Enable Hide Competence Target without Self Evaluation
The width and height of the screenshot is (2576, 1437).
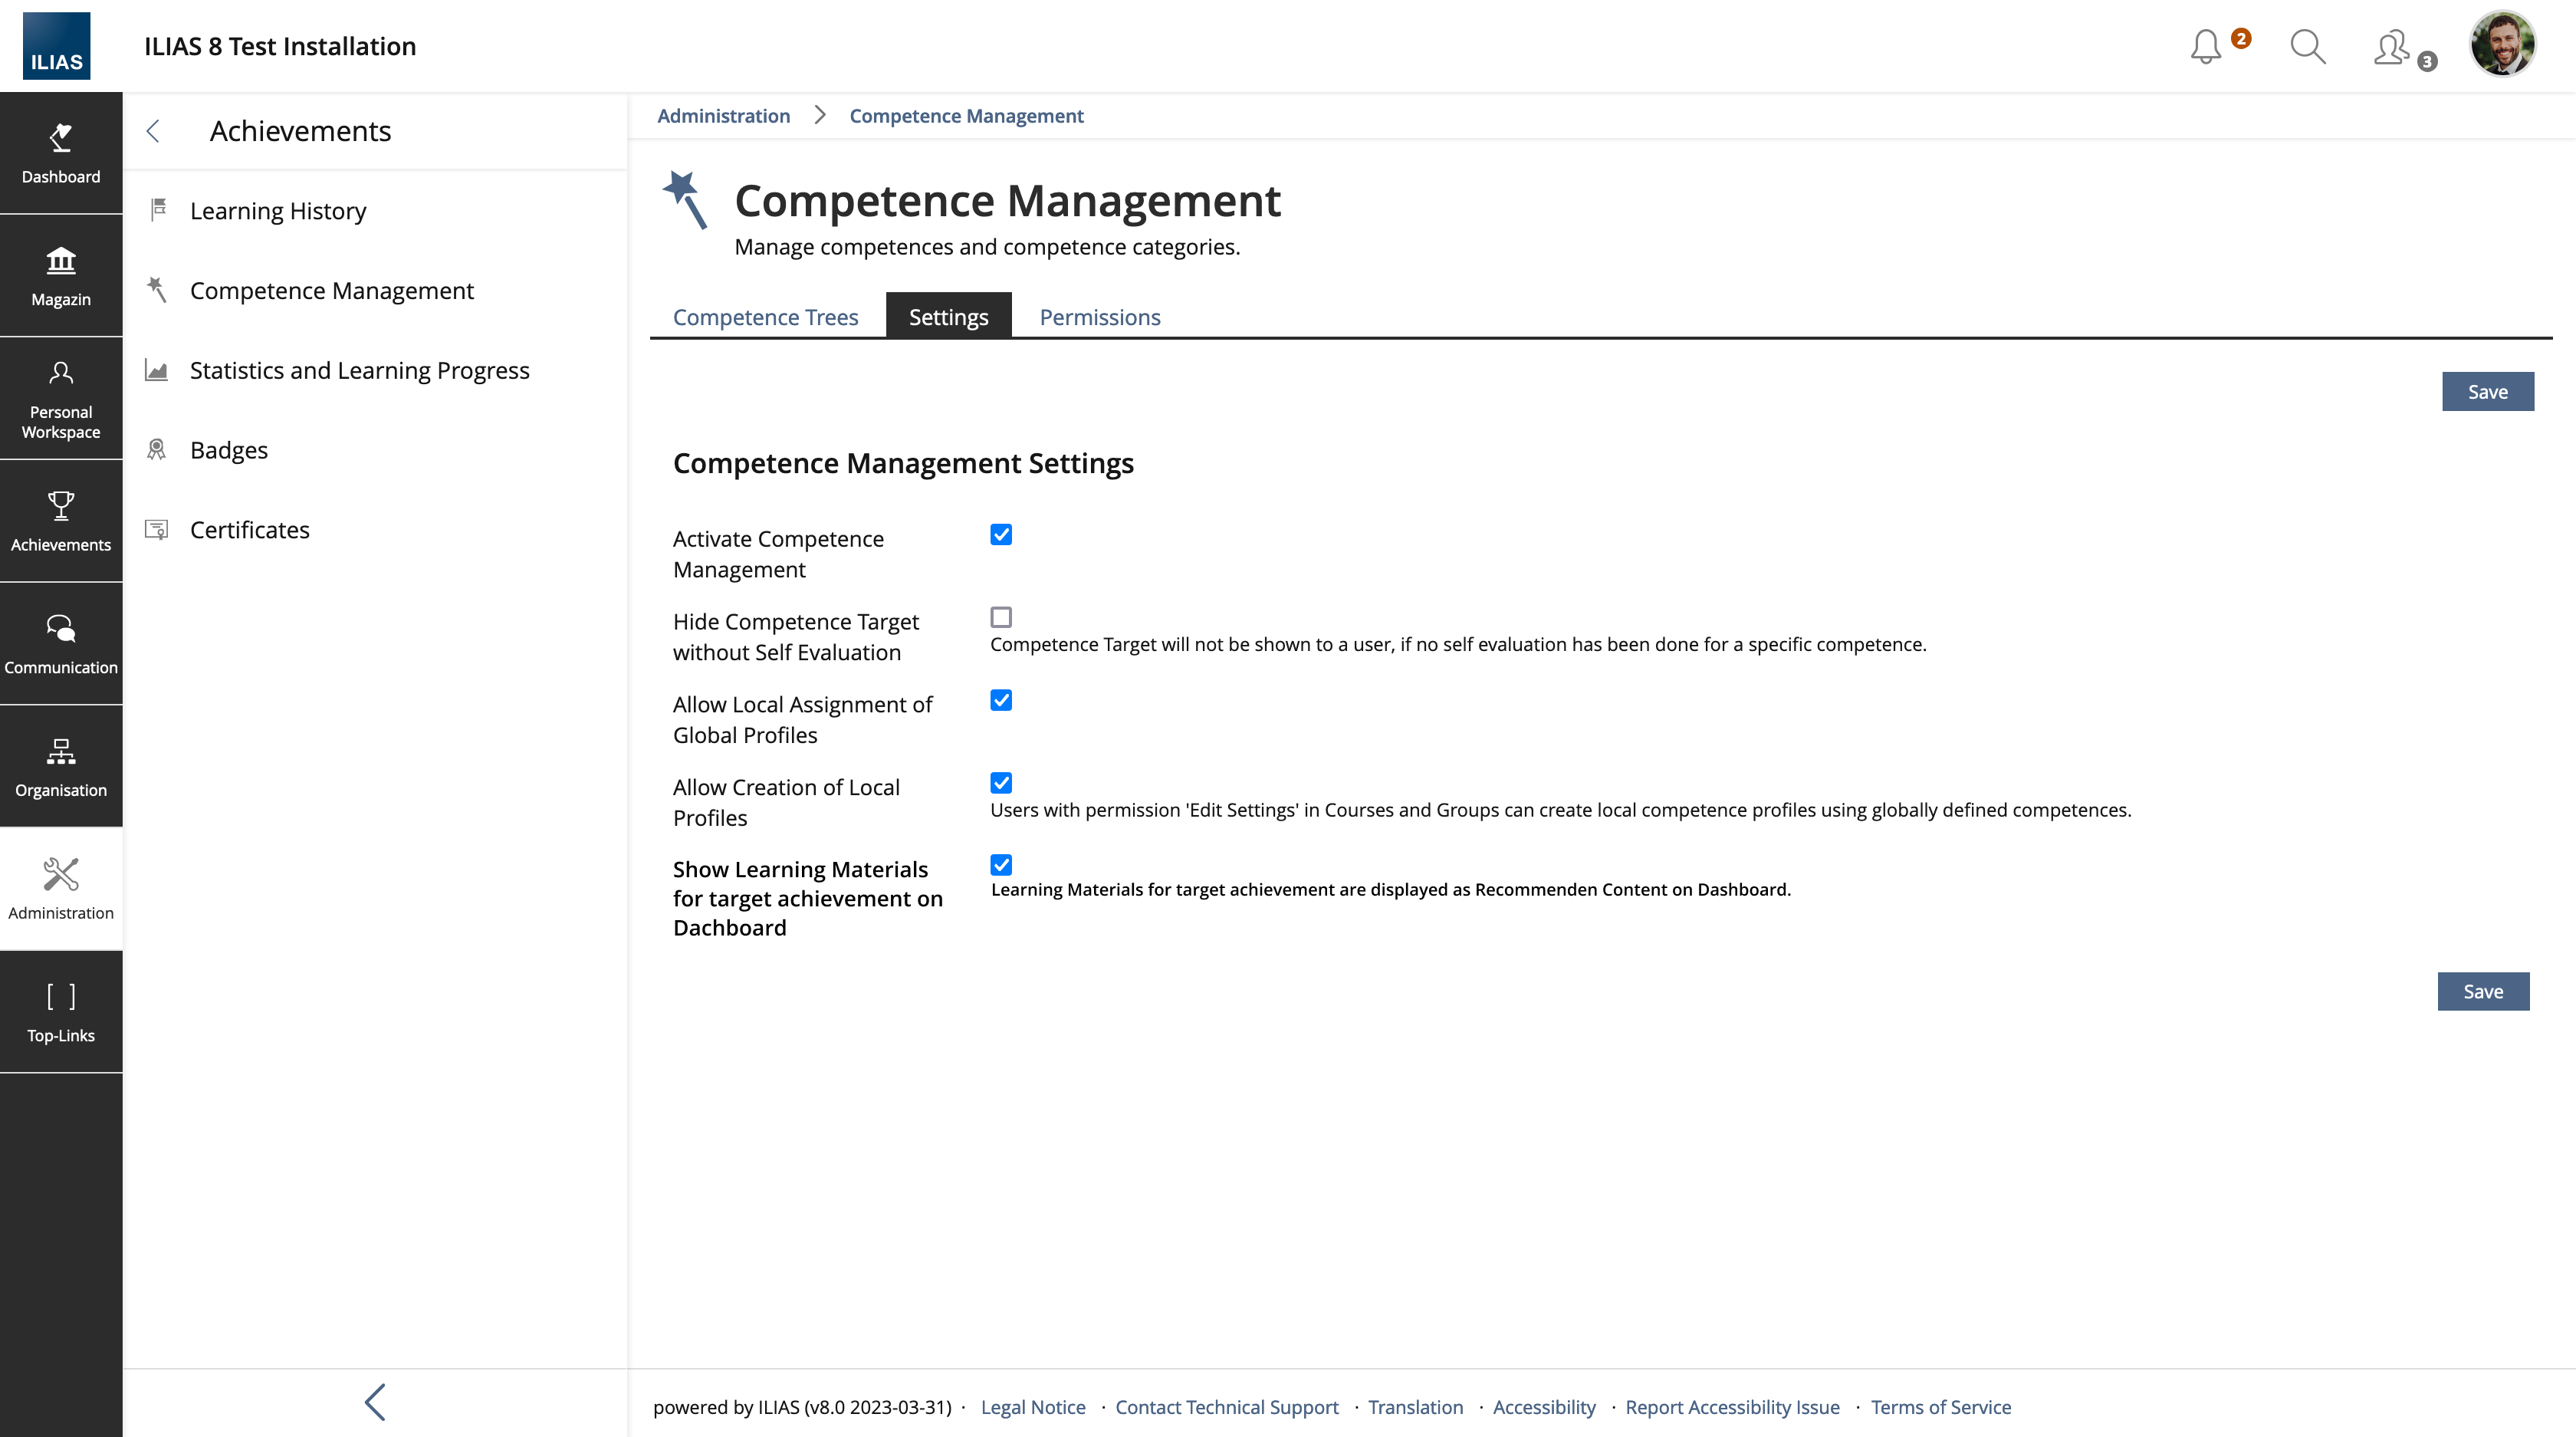pos(1001,617)
